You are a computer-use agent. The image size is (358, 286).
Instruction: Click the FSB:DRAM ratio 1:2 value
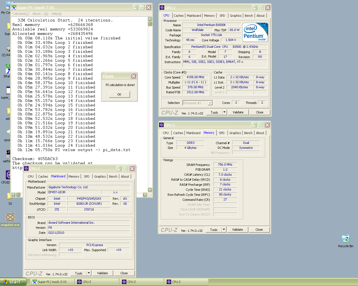tap(225, 170)
